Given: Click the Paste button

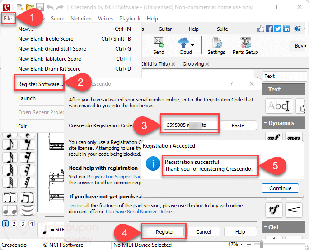Looking at the screenshot, I should tap(238, 125).
